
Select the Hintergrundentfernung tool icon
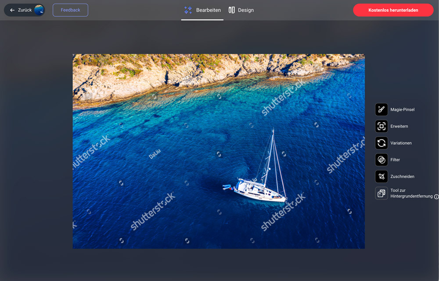coord(381,193)
